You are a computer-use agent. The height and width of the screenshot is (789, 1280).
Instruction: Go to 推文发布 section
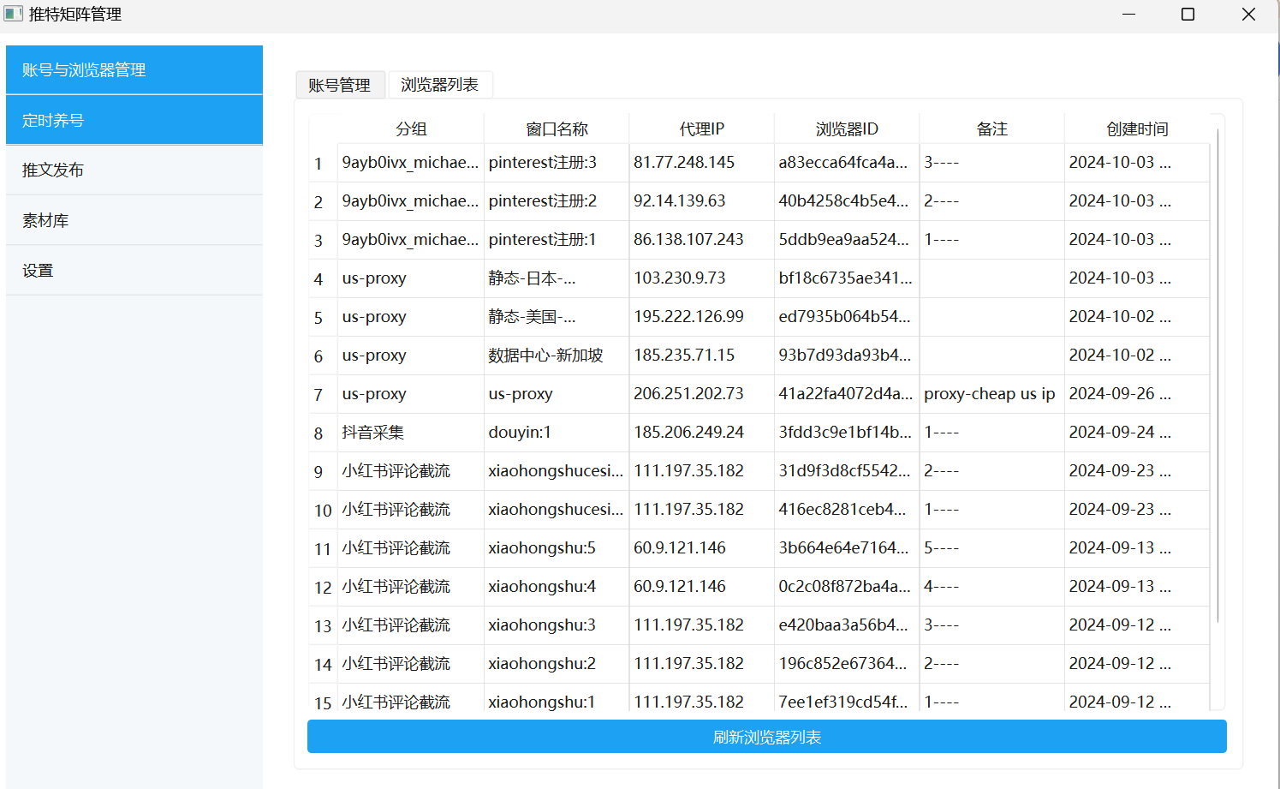[x=134, y=170]
